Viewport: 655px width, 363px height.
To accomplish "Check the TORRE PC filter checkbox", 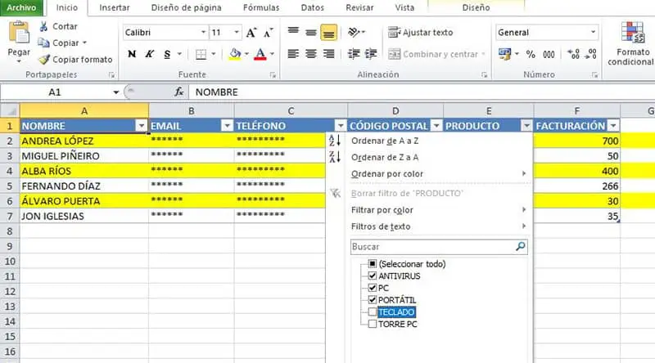I will (x=373, y=325).
